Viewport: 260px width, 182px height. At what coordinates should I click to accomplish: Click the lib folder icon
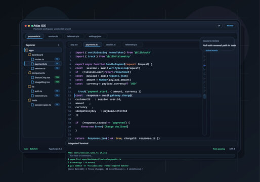(29, 86)
